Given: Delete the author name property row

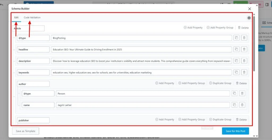Looking at the screenshot, I should [242, 105].
